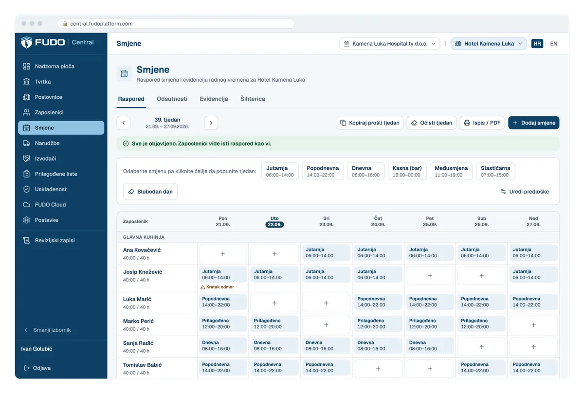Select the Kasna (bar) shift template

pos(407,171)
